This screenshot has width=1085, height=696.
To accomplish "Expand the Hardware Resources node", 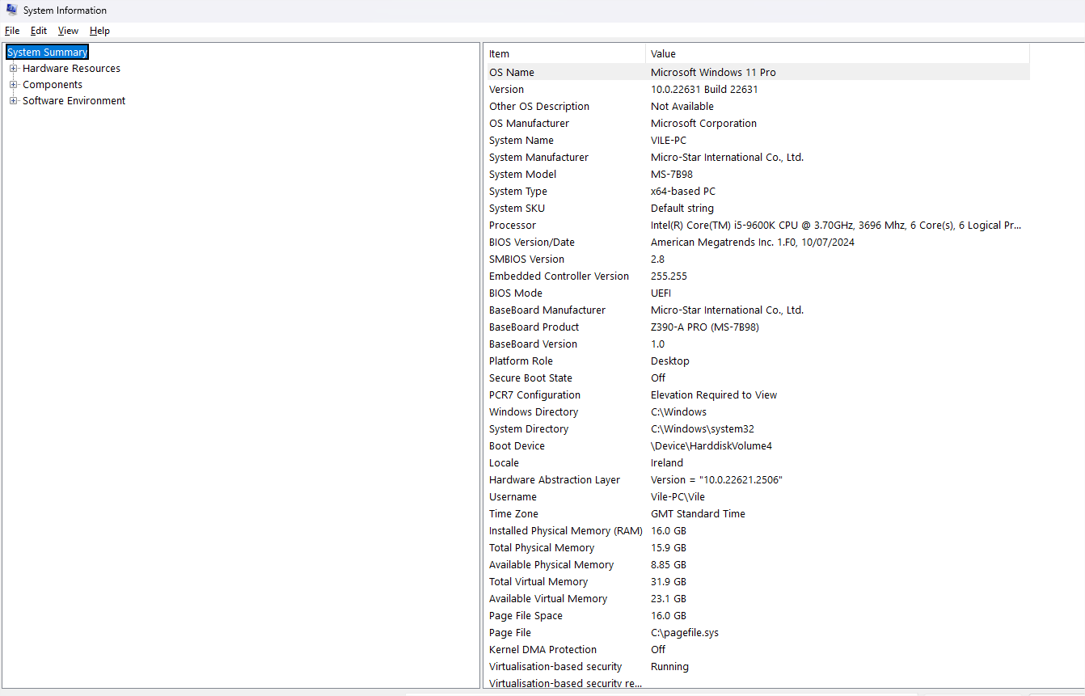I will click(x=13, y=69).
